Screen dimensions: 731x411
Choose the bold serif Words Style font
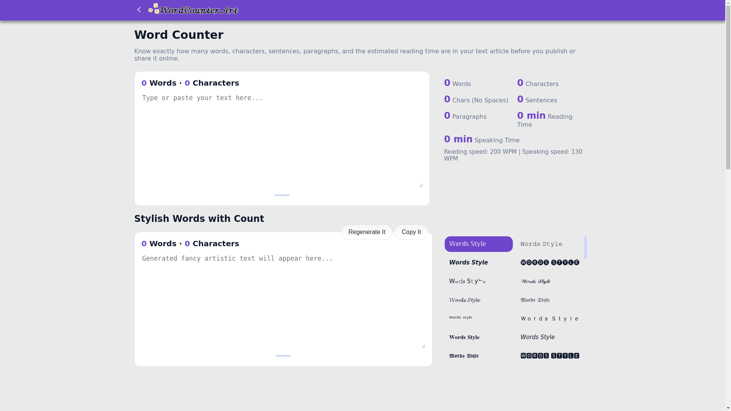[479, 337]
